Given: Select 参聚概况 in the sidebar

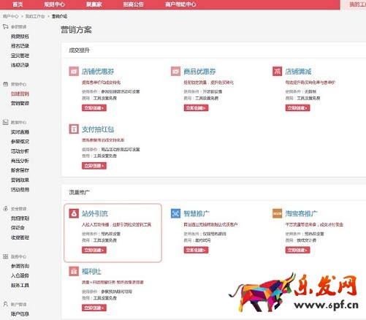Looking at the screenshot, I should pyautogui.click(x=20, y=142).
